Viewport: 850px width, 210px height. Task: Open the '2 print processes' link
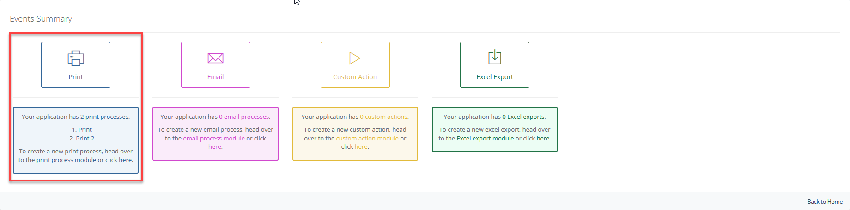[x=104, y=117]
